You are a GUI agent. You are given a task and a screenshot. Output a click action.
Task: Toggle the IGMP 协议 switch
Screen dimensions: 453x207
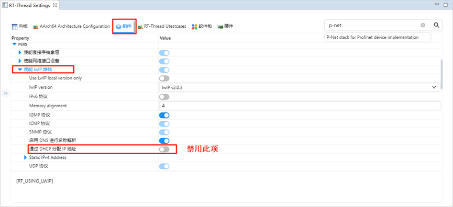coord(164,116)
